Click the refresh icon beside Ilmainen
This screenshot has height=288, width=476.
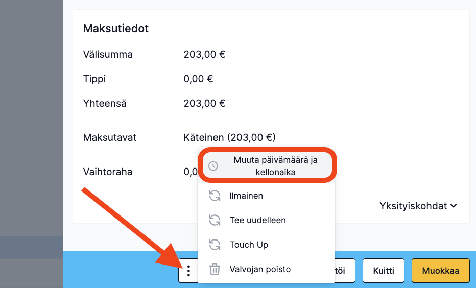point(215,196)
